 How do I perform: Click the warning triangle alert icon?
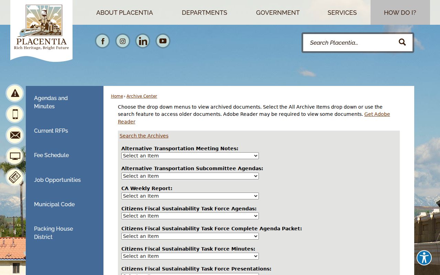(x=15, y=93)
